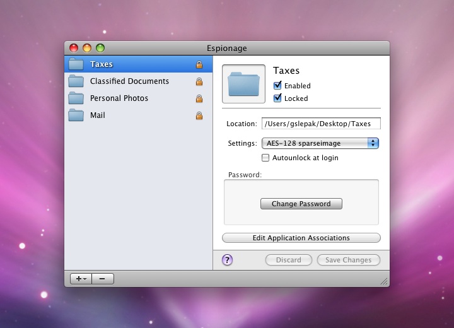Viewport: 454px width, 328px height.
Task: Click the lock icon beside Personal Photos
Action: pos(199,98)
